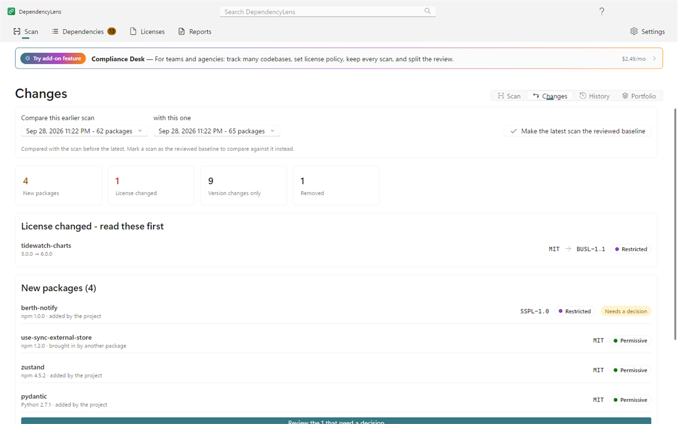This screenshot has width=678, height=424.
Task: Select the History view tab
Action: coord(595,96)
